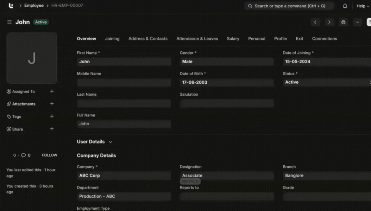The width and height of the screenshot is (371, 211).
Task: Click the search magnifier icon
Action: (x=250, y=6)
